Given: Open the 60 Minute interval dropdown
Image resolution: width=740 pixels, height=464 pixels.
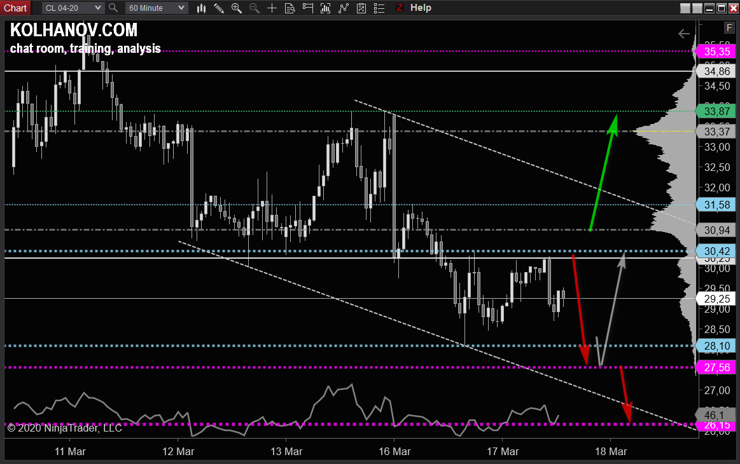Looking at the screenshot, I should click(157, 8).
